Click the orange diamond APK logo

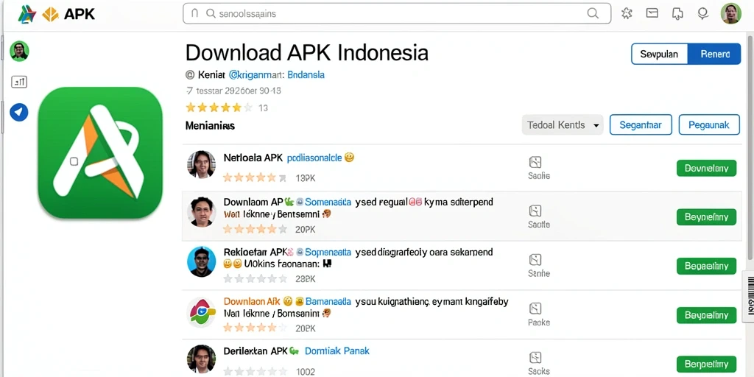point(51,15)
